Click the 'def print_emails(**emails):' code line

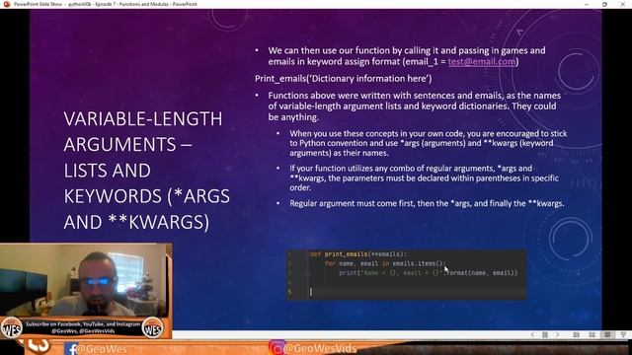(x=358, y=254)
